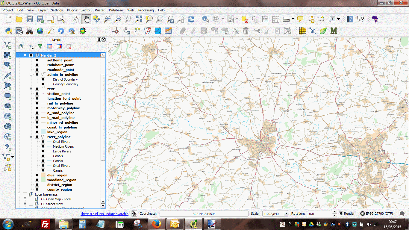The height and width of the screenshot is (230, 409).
Task: Select the Zoom In magnifier tool
Action: (107, 19)
